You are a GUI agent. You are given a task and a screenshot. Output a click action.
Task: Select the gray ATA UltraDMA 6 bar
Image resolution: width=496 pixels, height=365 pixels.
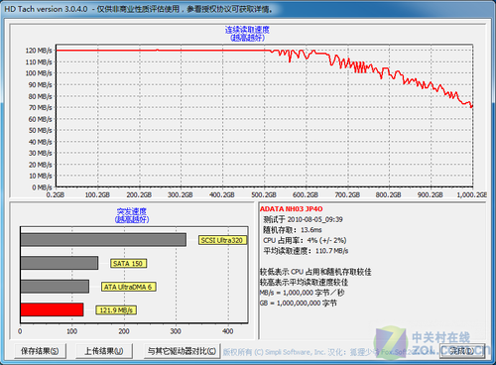click(55, 287)
